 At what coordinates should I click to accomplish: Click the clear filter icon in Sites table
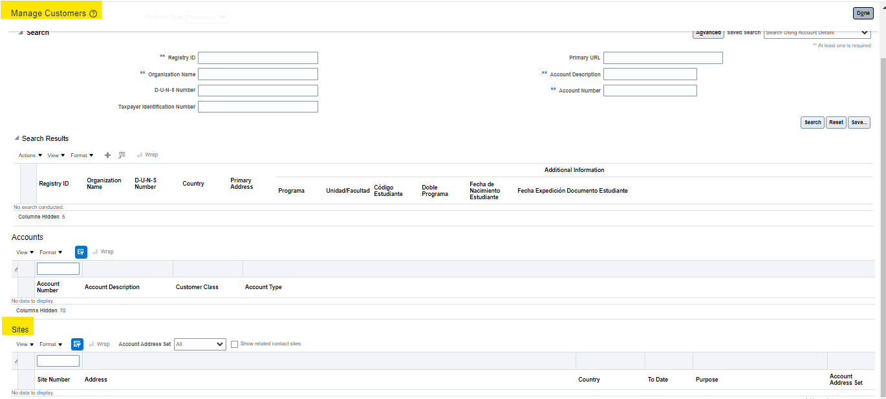coord(16,361)
